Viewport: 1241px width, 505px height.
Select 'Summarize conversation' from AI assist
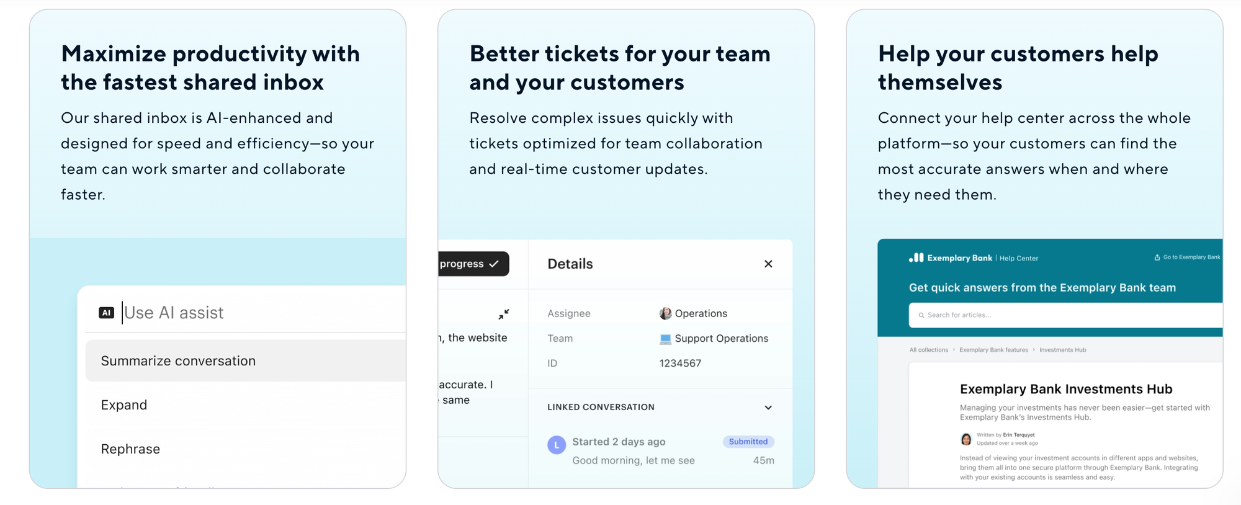tap(177, 360)
